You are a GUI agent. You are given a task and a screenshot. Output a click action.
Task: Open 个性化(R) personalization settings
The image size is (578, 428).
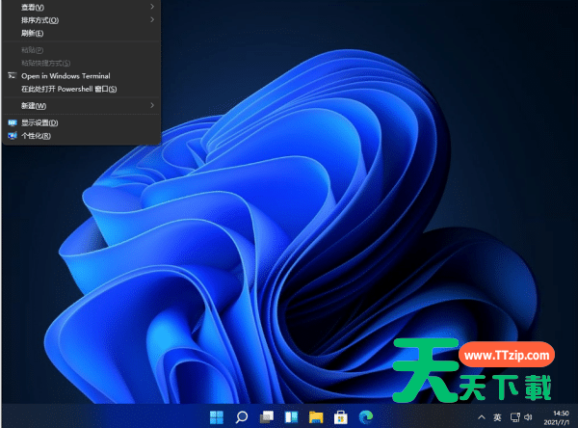click(x=37, y=136)
